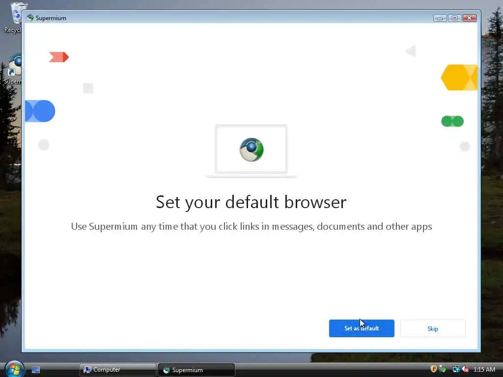Open the Windows Security Alerts shield icon
Viewport: 503px width, 377px height.
pos(433,369)
